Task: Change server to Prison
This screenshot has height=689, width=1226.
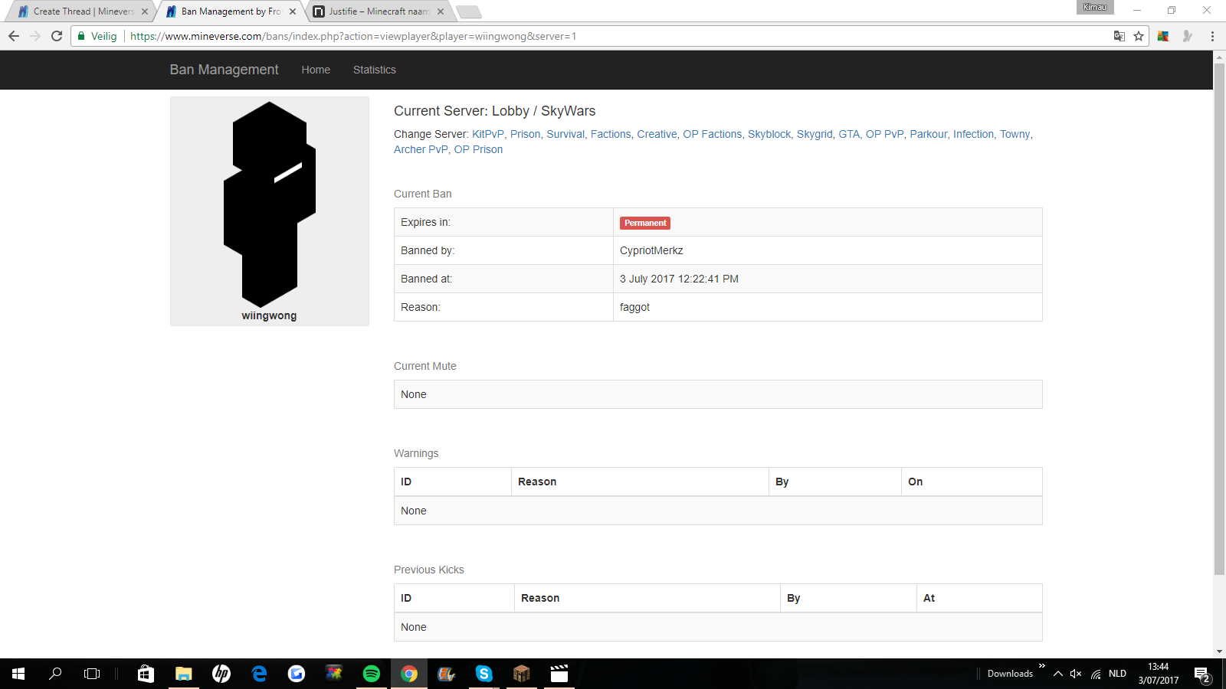Action: [x=526, y=134]
